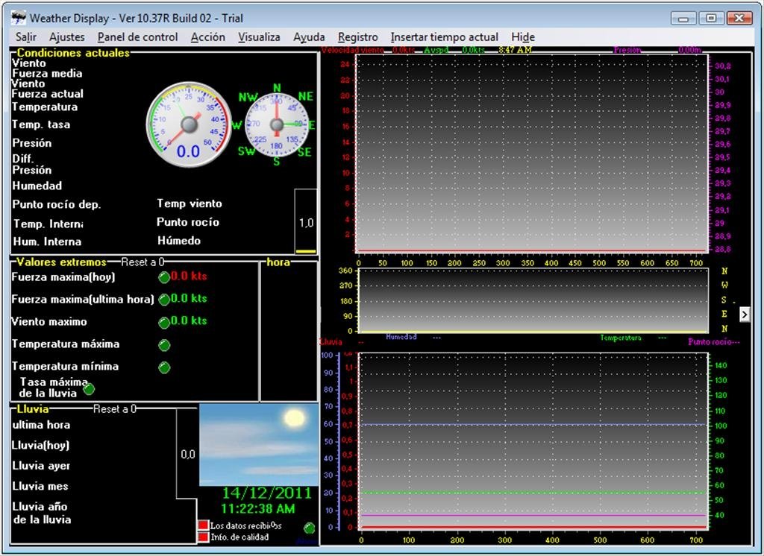The height and width of the screenshot is (556, 764).
Task: Click the green LED beside Temperatura máxima
Action: [x=164, y=345]
